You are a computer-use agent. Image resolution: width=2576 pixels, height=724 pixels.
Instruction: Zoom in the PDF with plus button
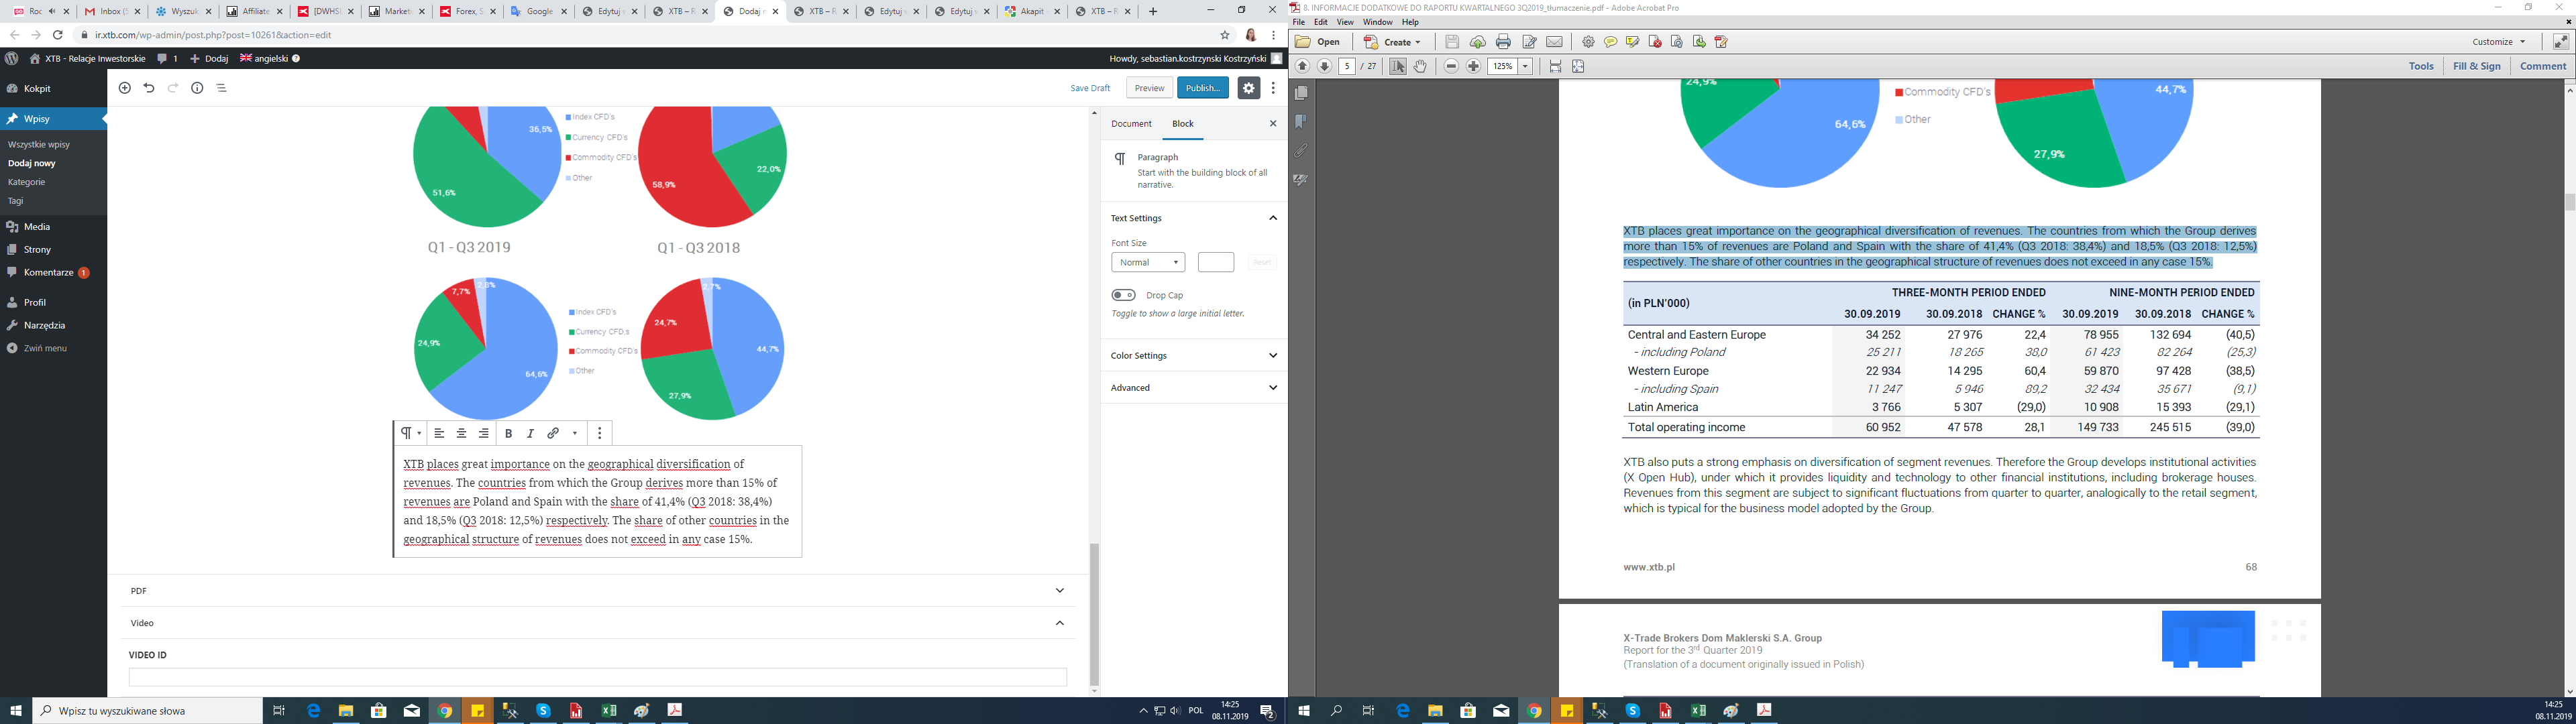(1473, 66)
